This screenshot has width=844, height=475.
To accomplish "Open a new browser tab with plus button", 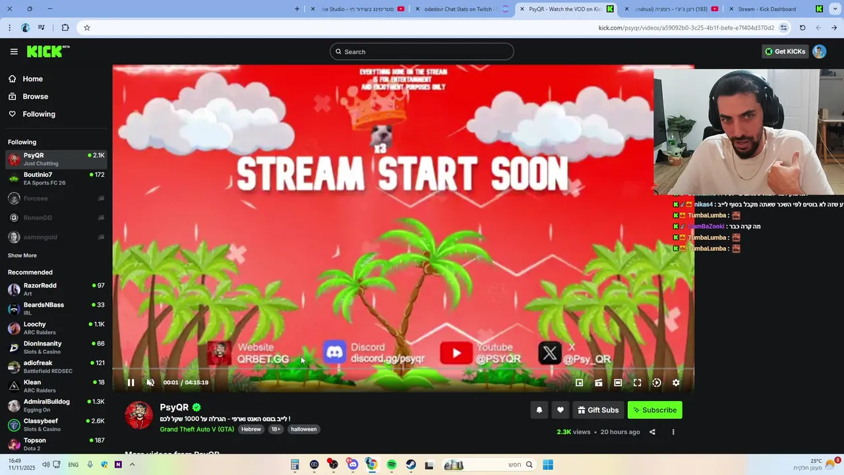I will click(297, 9).
